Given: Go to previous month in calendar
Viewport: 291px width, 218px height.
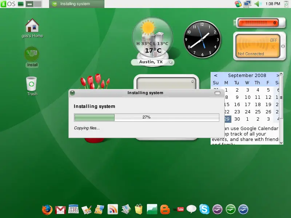Looking at the screenshot, I should coord(216,76).
